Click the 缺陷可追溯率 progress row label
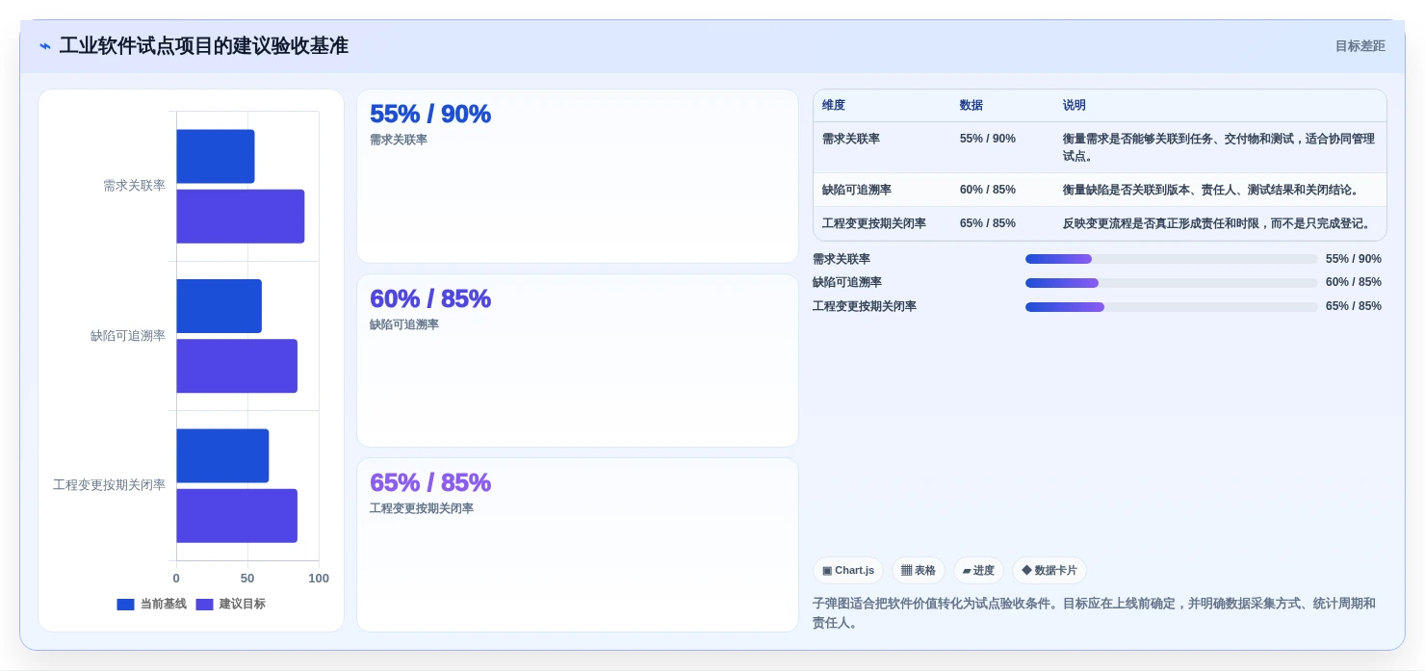This screenshot has height=671, width=1425. point(847,282)
